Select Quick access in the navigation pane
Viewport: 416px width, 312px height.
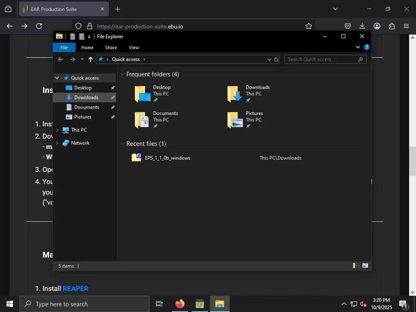pos(85,78)
